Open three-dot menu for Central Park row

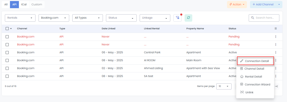(x=276, y=53)
